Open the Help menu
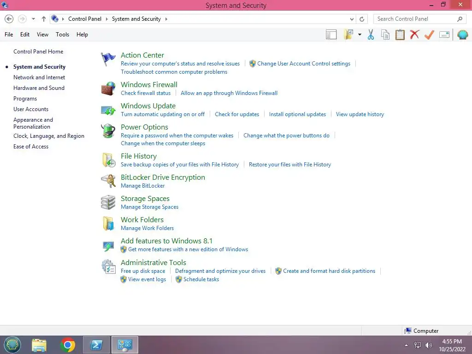This screenshot has height=354, width=472. 82,35
